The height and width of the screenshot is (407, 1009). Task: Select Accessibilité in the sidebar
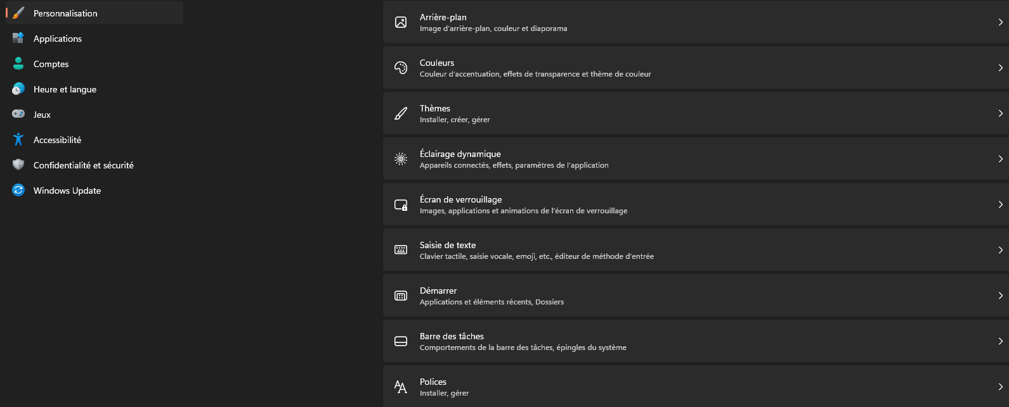57,140
